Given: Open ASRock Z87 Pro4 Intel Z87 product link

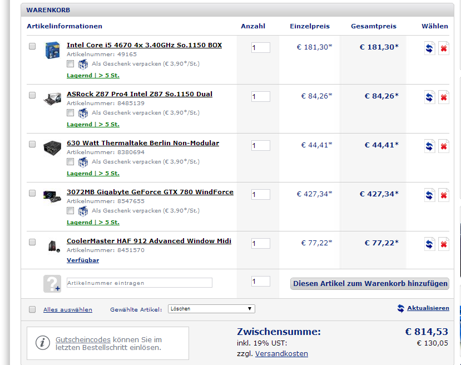Looking at the screenshot, I should [x=140, y=94].
